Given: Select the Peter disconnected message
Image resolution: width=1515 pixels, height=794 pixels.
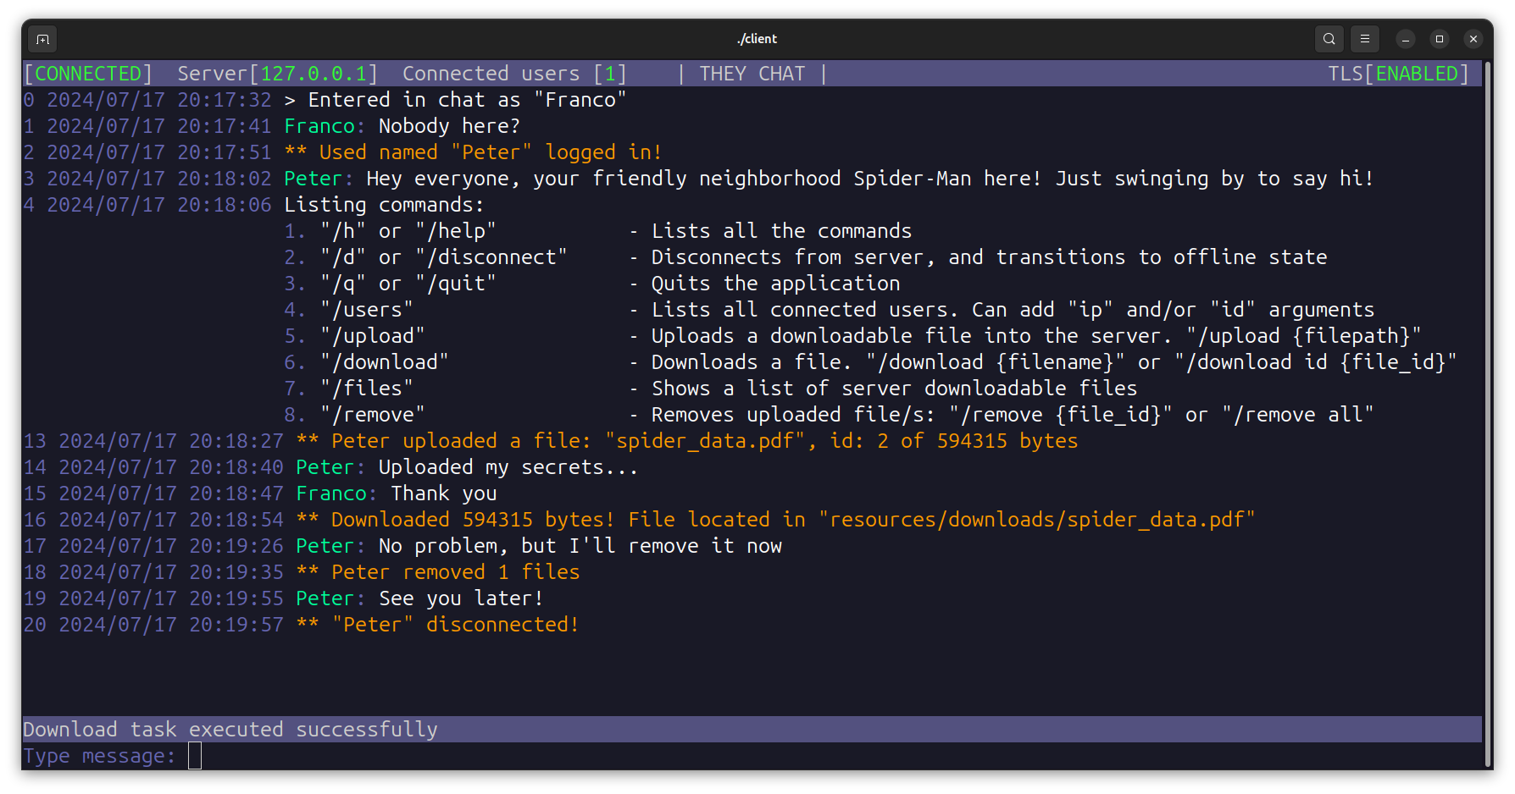Looking at the screenshot, I should [x=437, y=624].
